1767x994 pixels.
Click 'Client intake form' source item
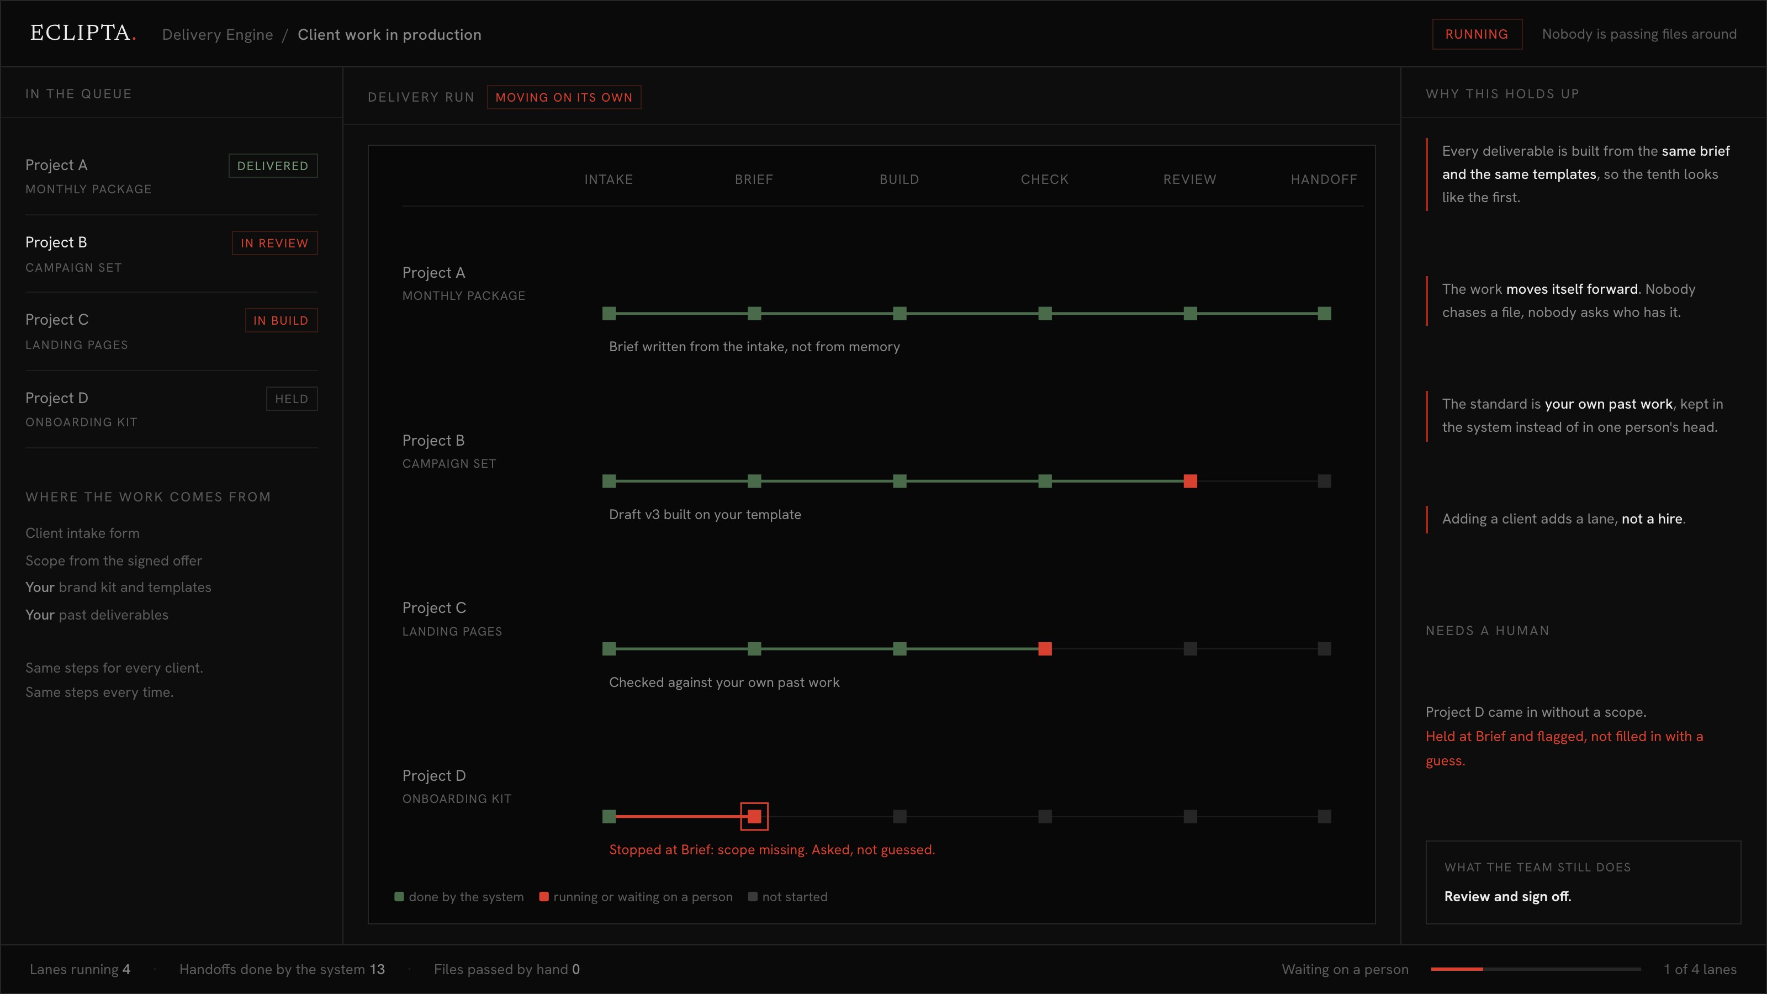click(82, 533)
